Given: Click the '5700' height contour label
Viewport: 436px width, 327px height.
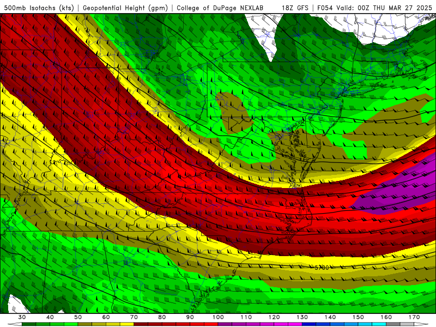Looking at the screenshot, I should pos(322,268).
